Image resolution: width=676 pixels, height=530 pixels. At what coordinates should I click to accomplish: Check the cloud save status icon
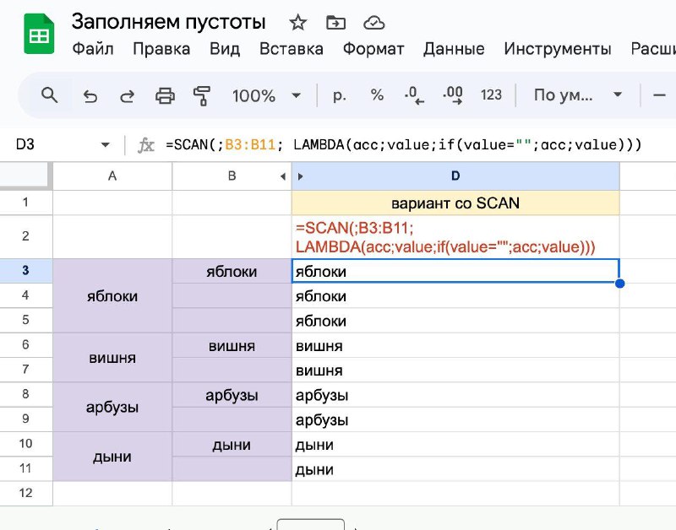[x=373, y=23]
